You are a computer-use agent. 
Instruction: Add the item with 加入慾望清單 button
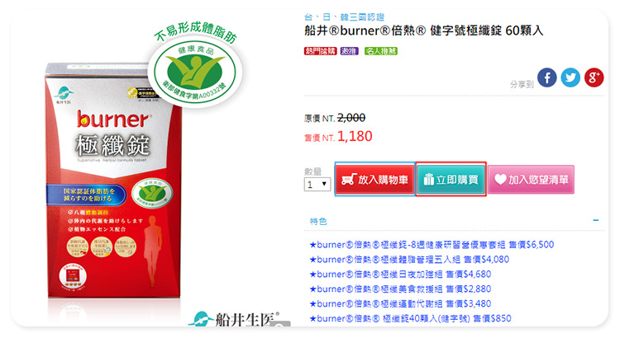(531, 180)
